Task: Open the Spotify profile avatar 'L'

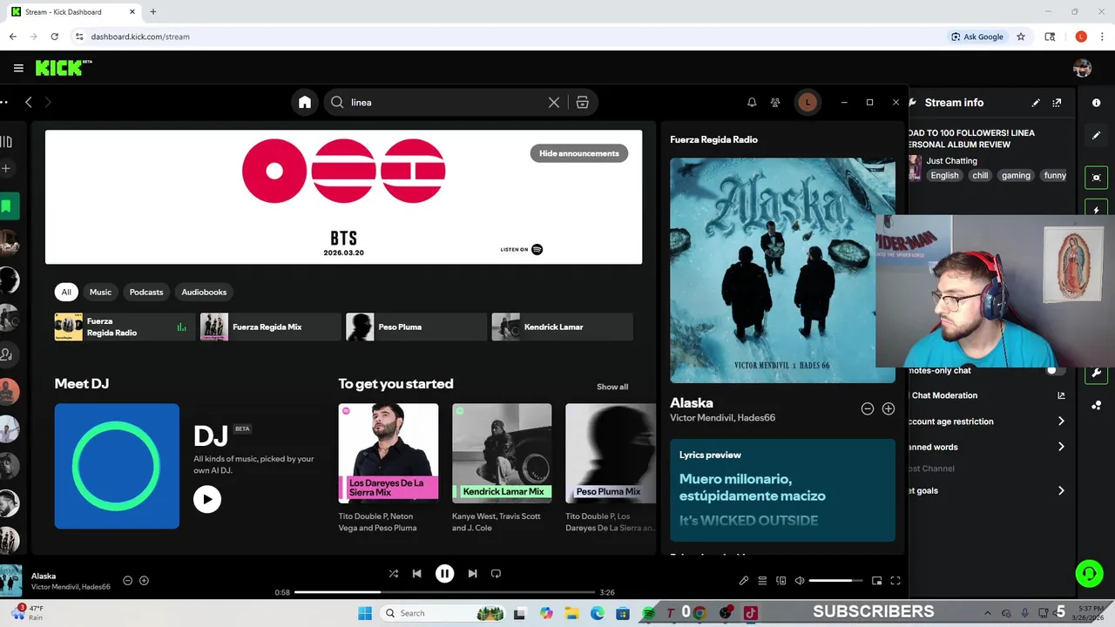Action: [x=808, y=103]
